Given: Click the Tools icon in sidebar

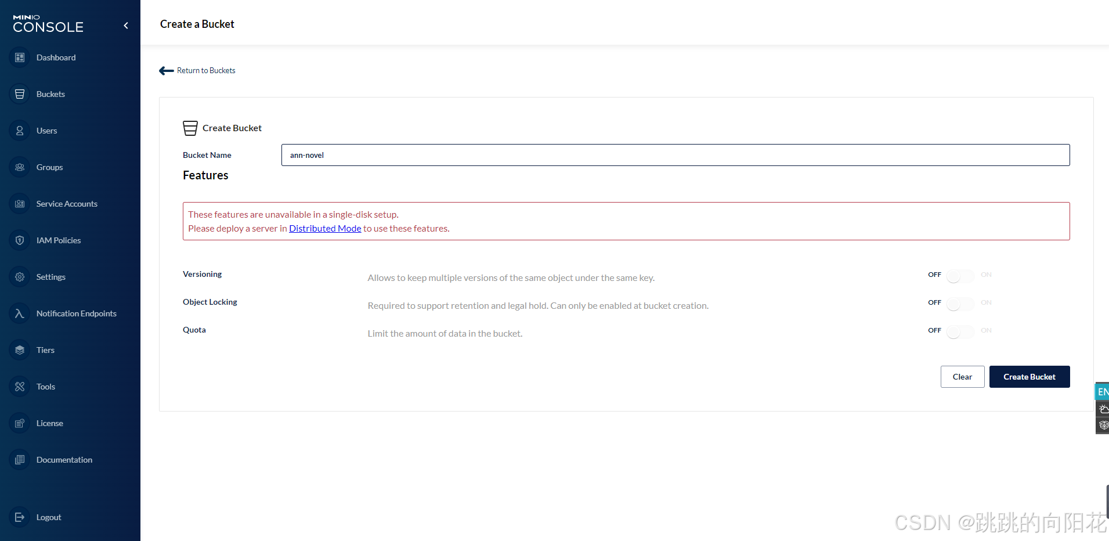Looking at the screenshot, I should tap(20, 387).
